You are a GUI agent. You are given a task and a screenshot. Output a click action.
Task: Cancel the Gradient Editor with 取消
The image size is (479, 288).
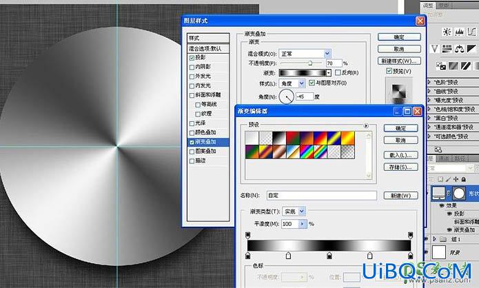[401, 140]
